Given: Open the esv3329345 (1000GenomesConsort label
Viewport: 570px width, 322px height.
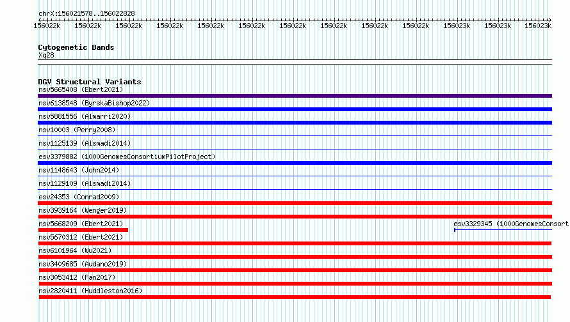Looking at the screenshot, I should point(511,224).
